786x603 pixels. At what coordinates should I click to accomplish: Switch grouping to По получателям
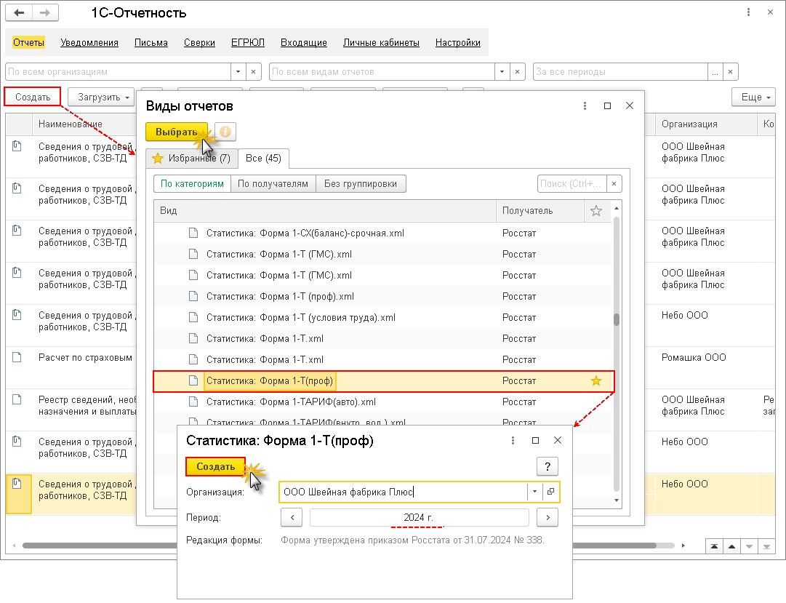273,183
